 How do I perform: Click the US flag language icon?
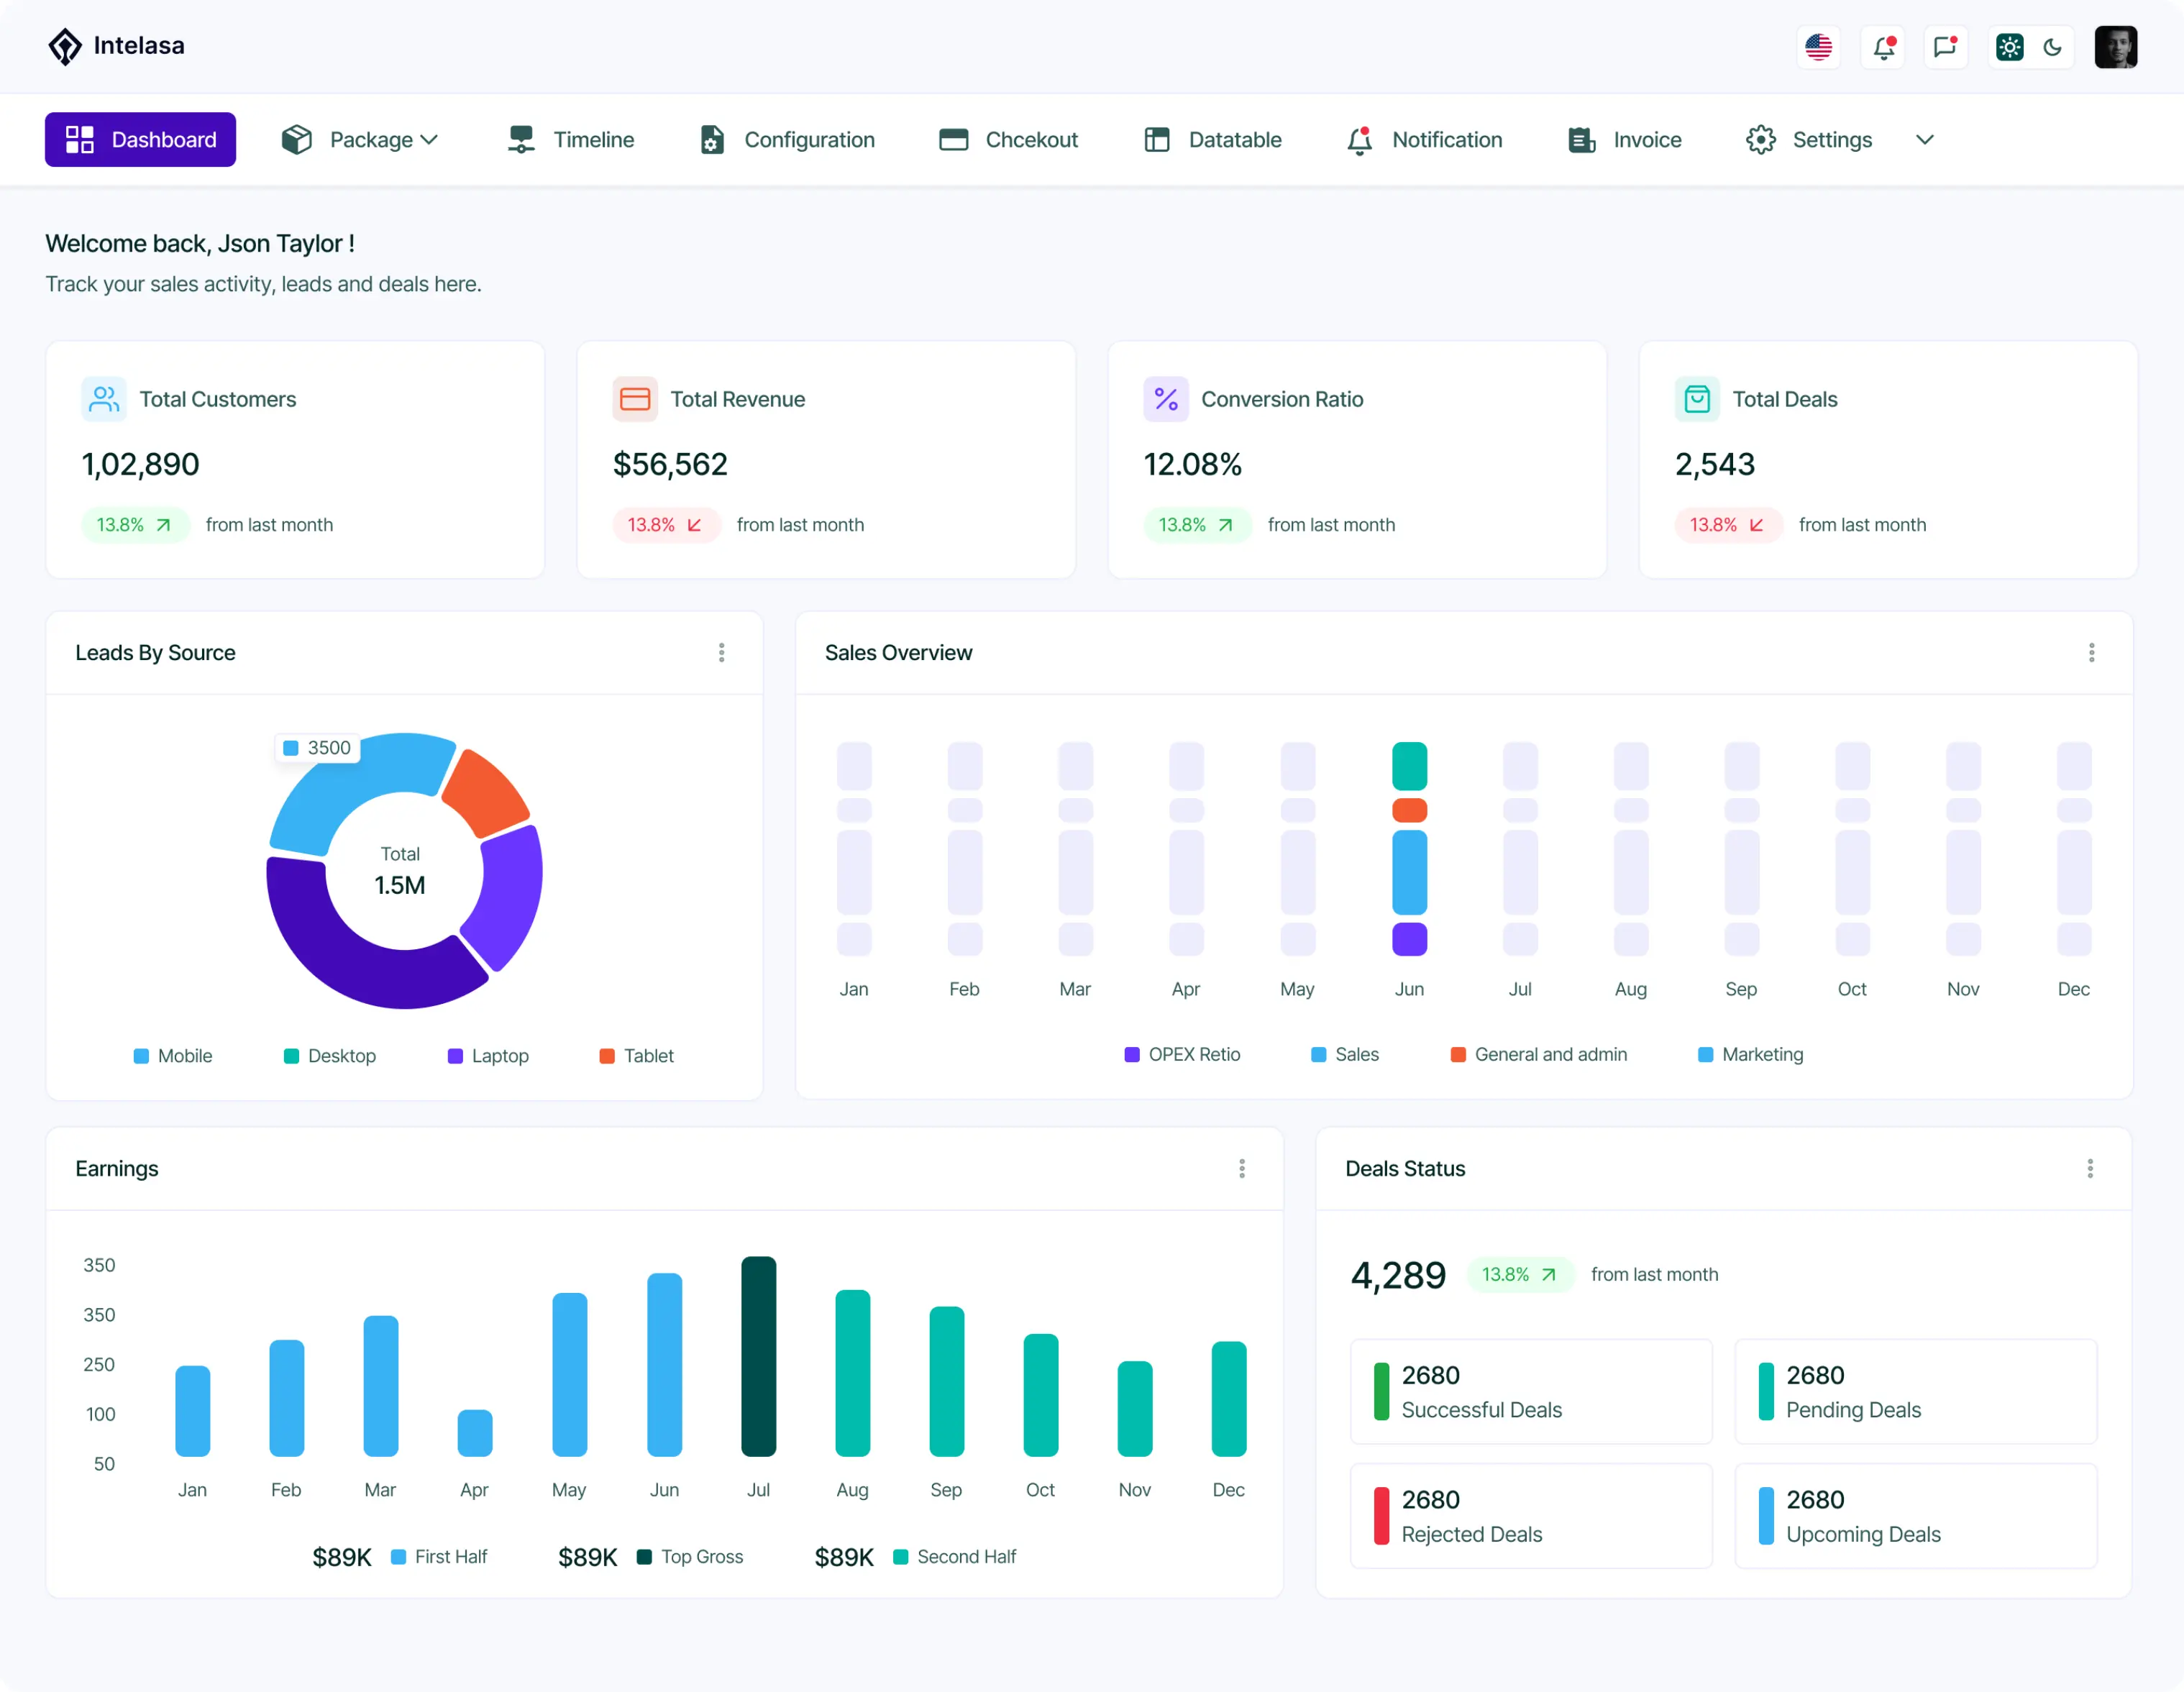point(1817,47)
